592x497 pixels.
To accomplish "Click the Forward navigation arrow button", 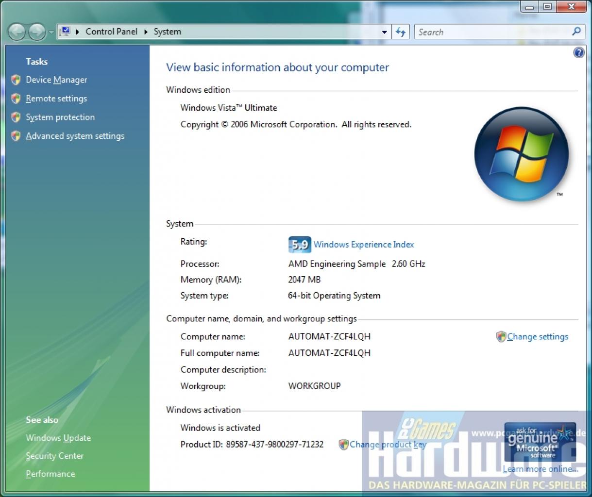I will [37, 33].
